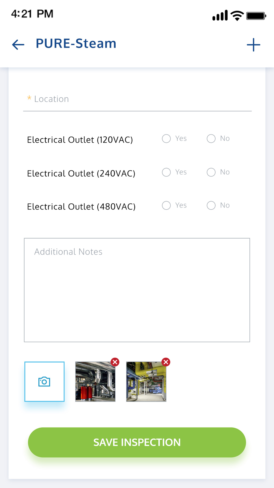Select Yes for Electrical Outlet (240VAC)

166,172
